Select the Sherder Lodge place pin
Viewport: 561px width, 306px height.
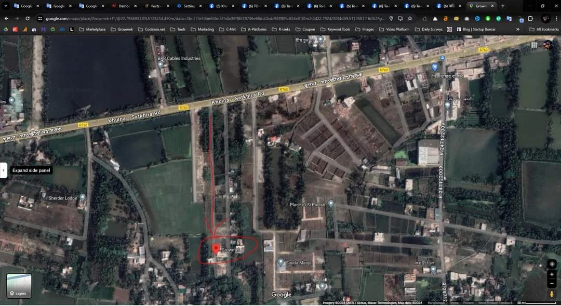pyautogui.click(x=82, y=198)
